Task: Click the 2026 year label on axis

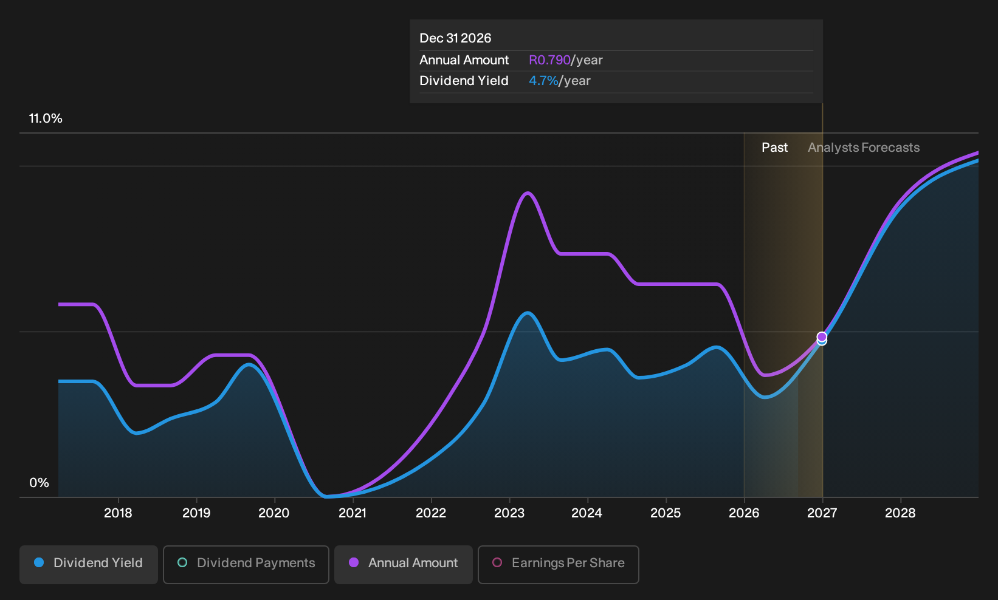Action: [x=744, y=513]
